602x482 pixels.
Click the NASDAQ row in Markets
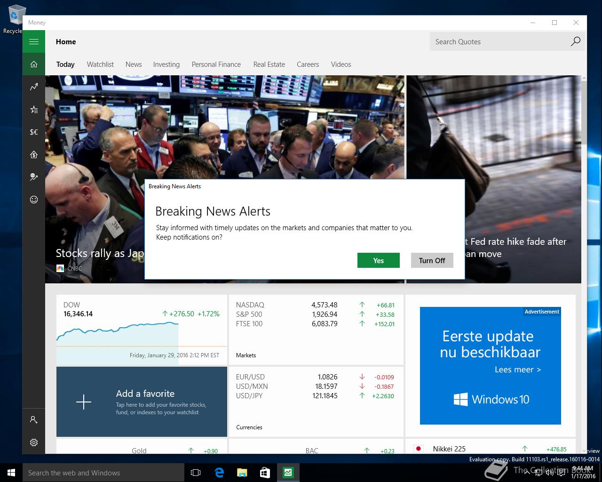[316, 305]
